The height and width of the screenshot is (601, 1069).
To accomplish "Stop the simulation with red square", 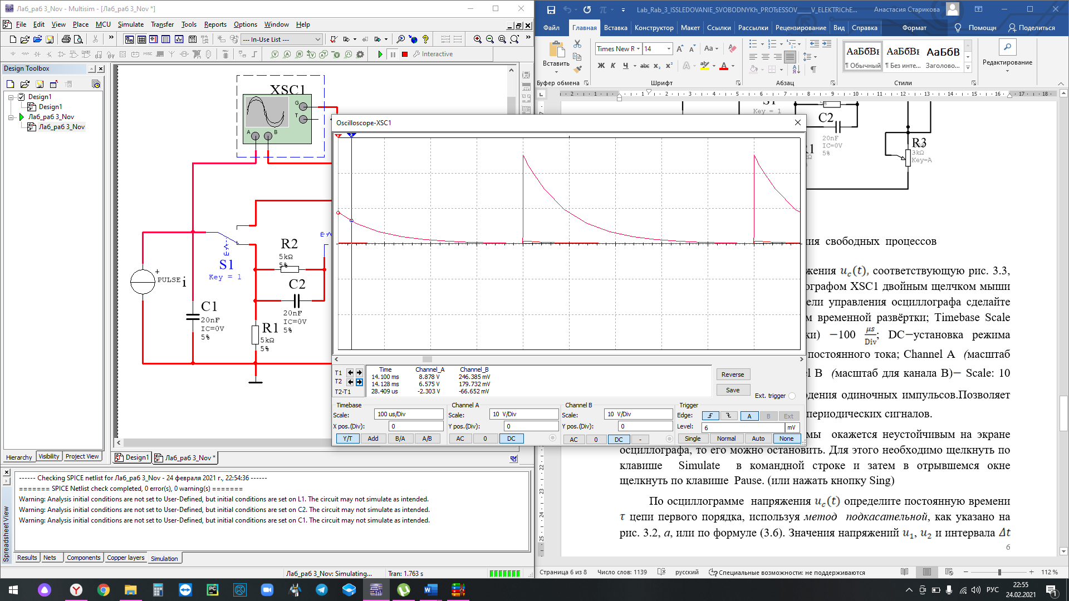I will [x=405, y=54].
